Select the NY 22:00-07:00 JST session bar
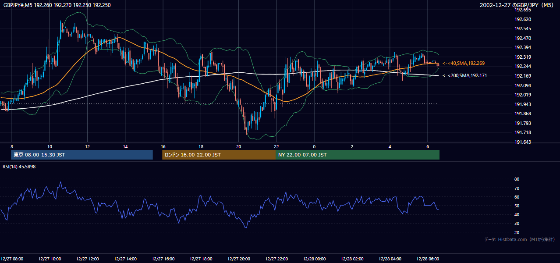Viewport: 560px width, 263px height. [x=358, y=155]
